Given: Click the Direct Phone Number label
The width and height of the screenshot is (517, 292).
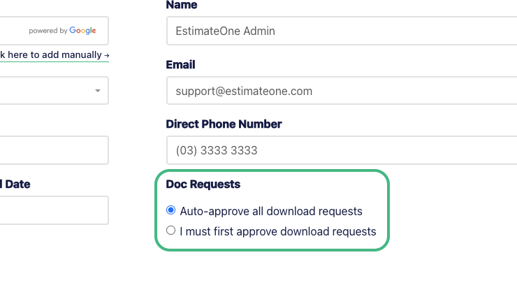Looking at the screenshot, I should coord(224,124).
